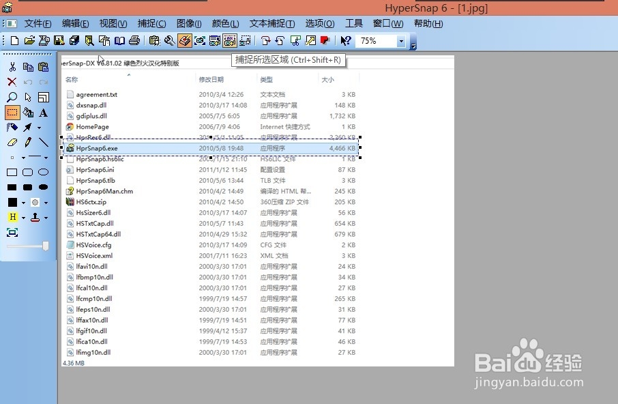Open the highlighter options dropdown

tap(23, 218)
